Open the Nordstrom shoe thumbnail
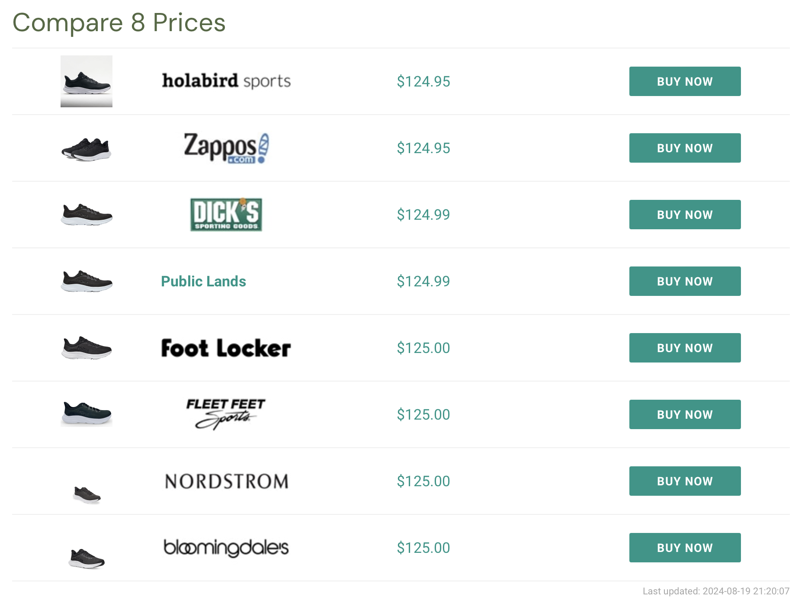This screenshot has width=808, height=616. pos(87,495)
